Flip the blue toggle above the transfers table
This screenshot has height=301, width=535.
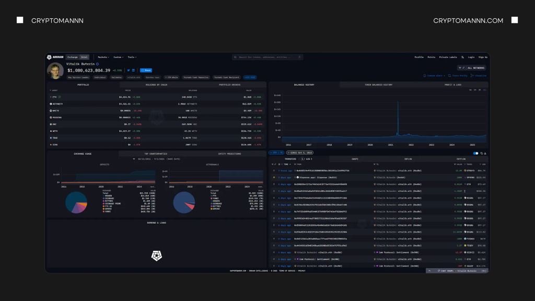pyautogui.click(x=475, y=153)
